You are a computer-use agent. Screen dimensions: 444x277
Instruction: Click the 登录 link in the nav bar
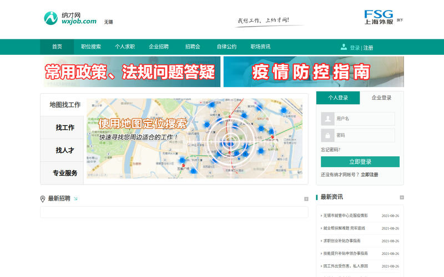[355, 48]
